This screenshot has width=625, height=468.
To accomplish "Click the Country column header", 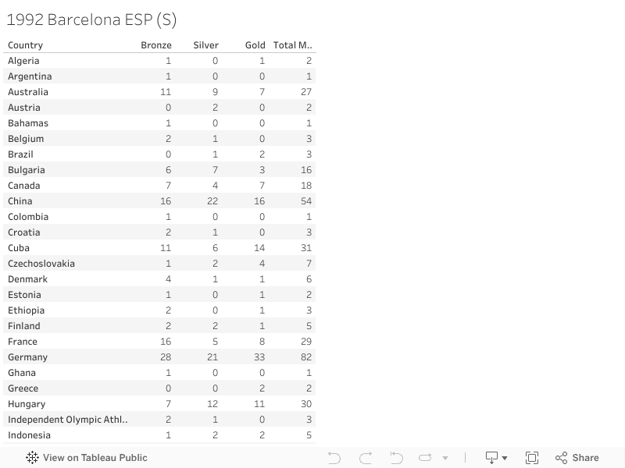I will [26, 45].
